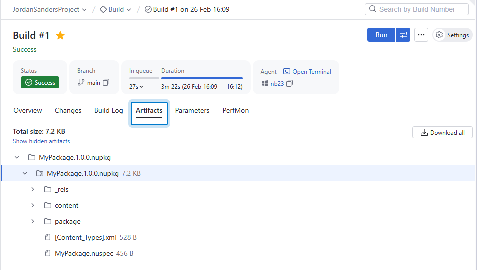
Task: Copy the main branch name
Action: coord(106,83)
